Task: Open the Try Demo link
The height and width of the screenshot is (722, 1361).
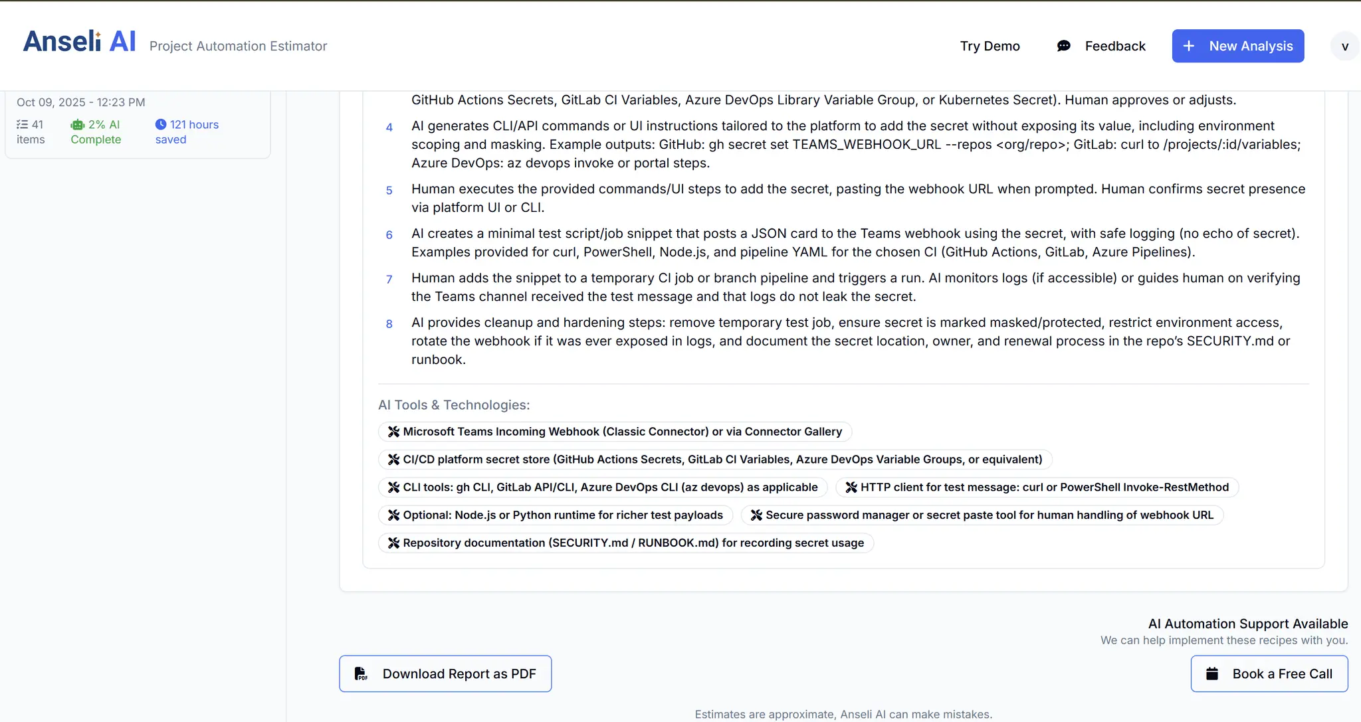Action: [x=990, y=46]
